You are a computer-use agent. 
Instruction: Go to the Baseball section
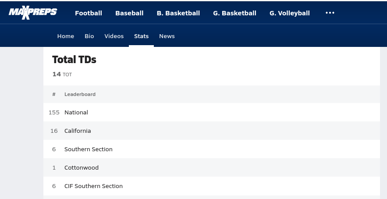pos(129,13)
